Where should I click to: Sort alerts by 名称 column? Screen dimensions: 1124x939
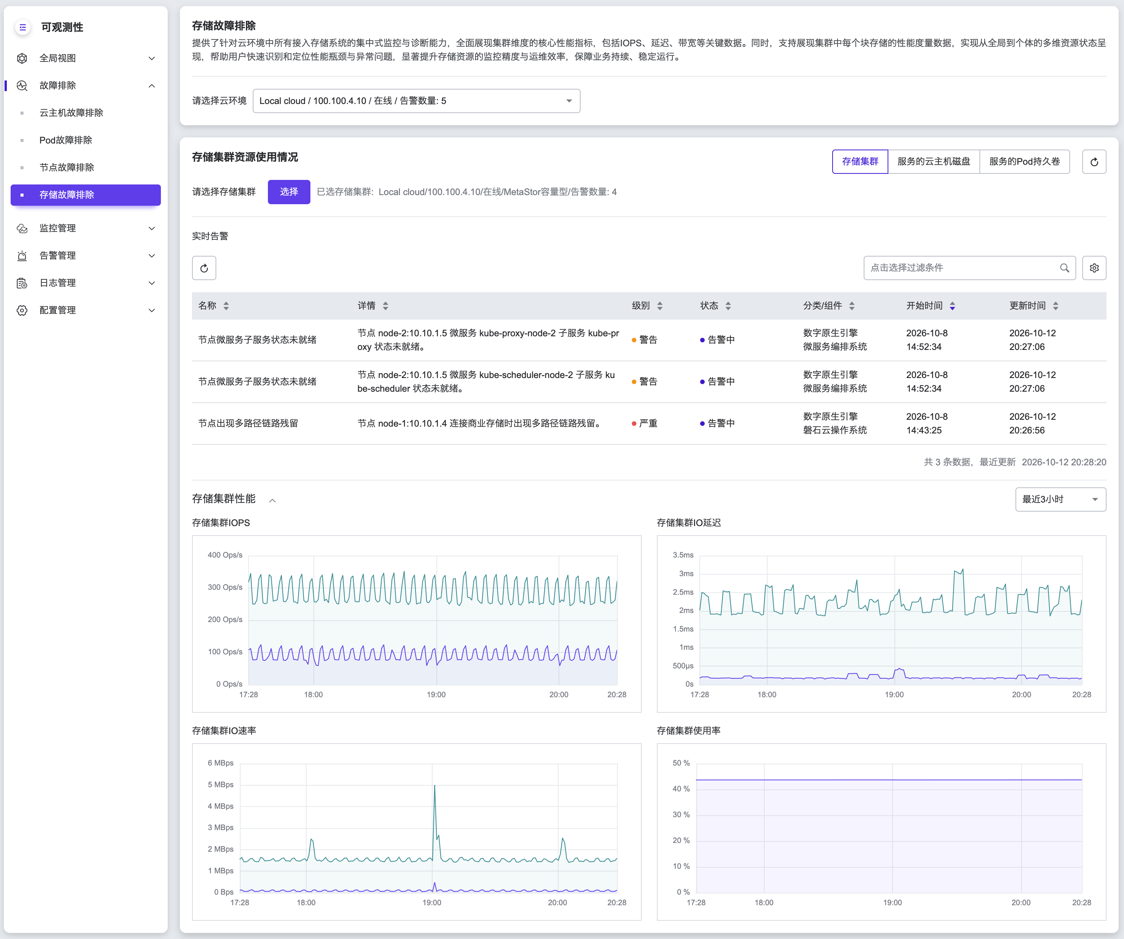(x=226, y=306)
